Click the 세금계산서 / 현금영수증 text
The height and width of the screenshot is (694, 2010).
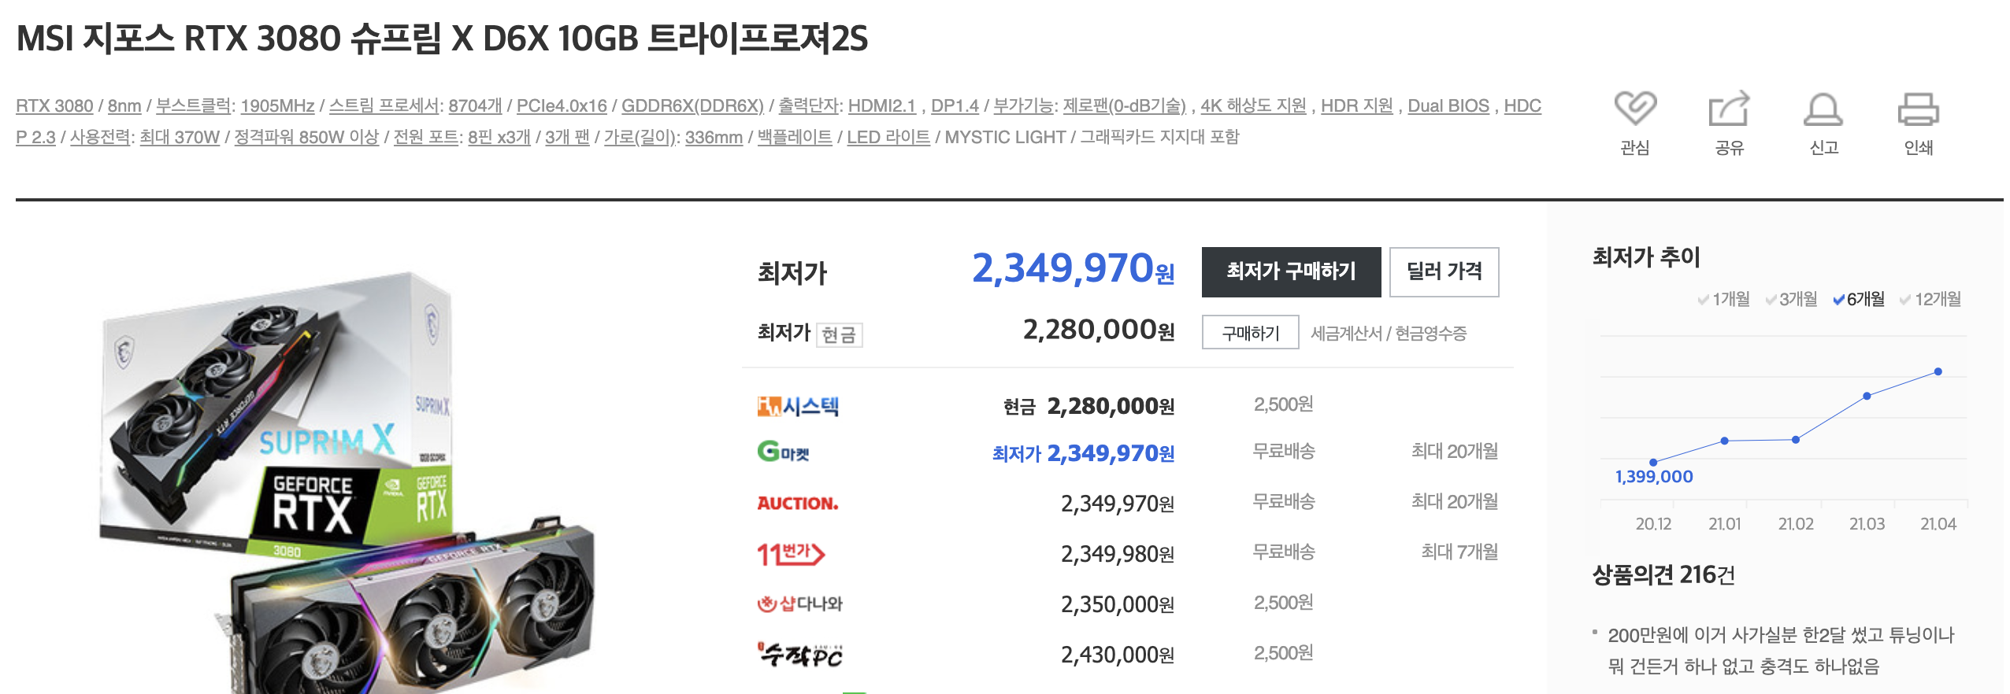(x=1389, y=334)
